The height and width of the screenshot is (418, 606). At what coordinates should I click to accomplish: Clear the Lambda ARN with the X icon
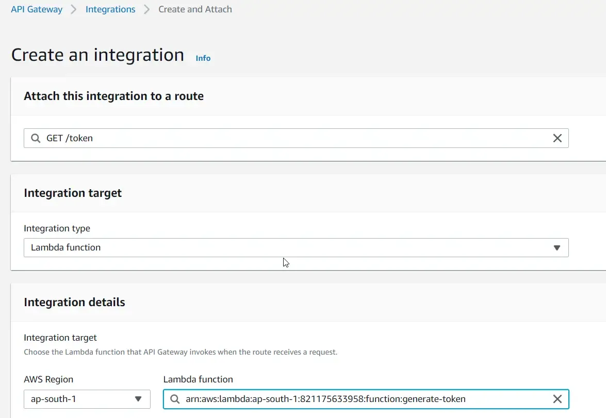(557, 398)
